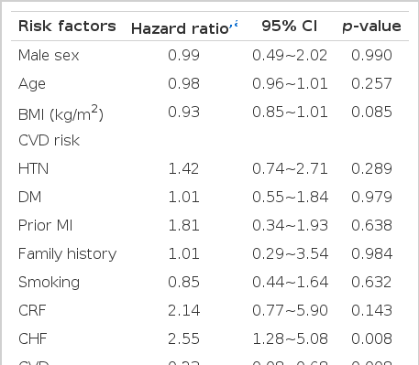Click the Age hazard ratio 0.98
Screen dimensions: 419x365
183,83
